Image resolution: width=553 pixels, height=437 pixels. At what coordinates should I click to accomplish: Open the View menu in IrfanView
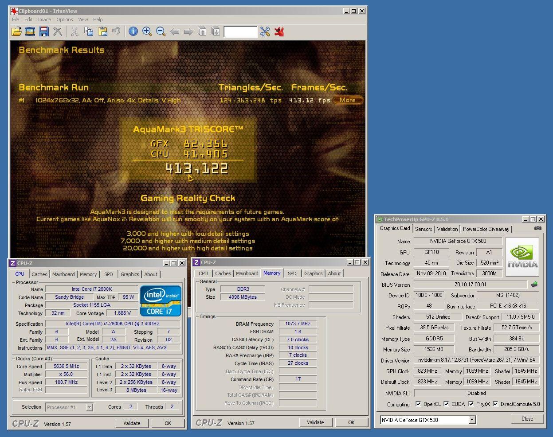83,20
